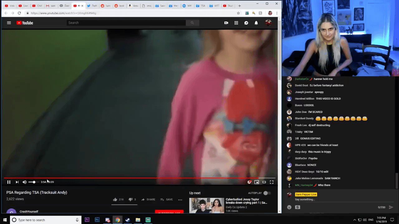This screenshot has width=399, height=224.
Task: Open the video settings gear
Action: (249, 182)
